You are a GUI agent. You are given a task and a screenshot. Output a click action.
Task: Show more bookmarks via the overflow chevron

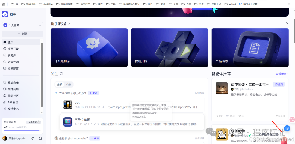(289, 4)
